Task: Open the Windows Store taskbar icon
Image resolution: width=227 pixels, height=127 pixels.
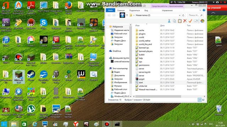Action: [x=24, y=124]
